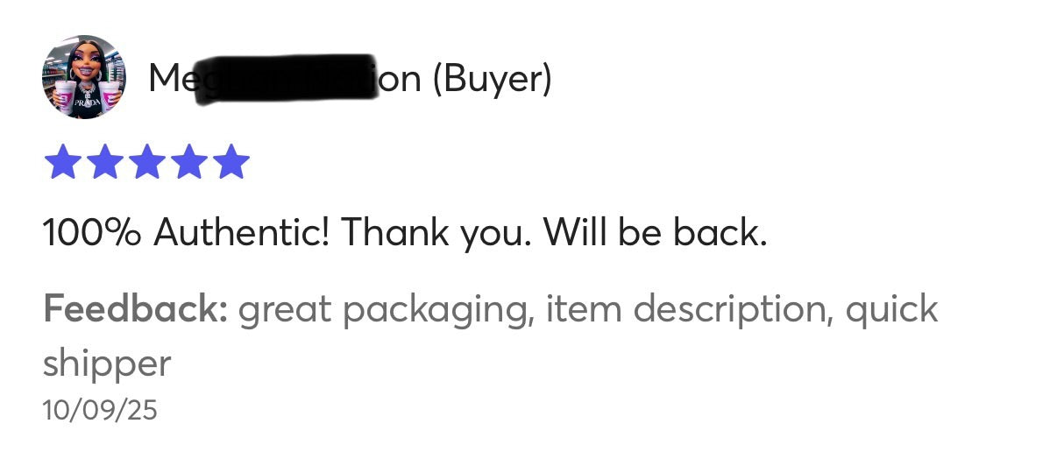Click the black redaction bar over the name
Image resolution: width=1057 pixels, height=466 pixels.
click(285, 81)
